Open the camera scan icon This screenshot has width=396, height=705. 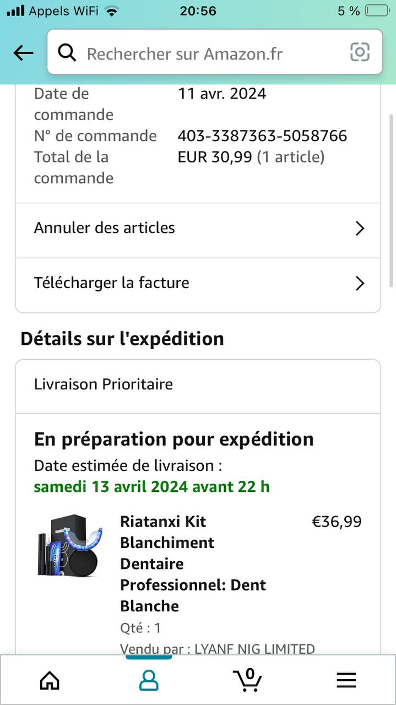pos(360,52)
